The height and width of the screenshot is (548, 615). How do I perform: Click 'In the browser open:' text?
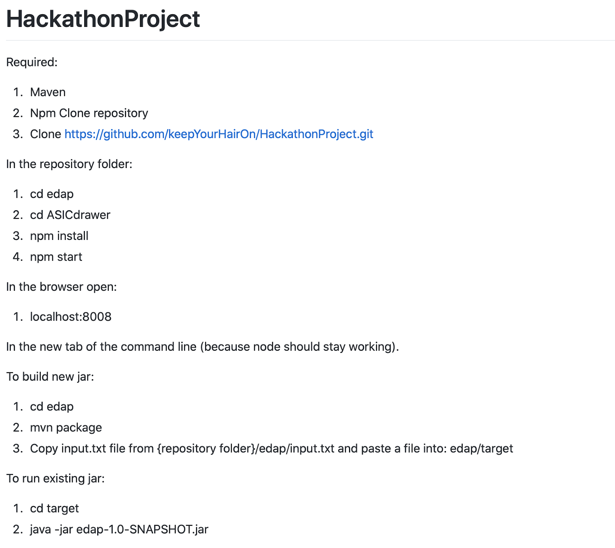[x=61, y=287]
